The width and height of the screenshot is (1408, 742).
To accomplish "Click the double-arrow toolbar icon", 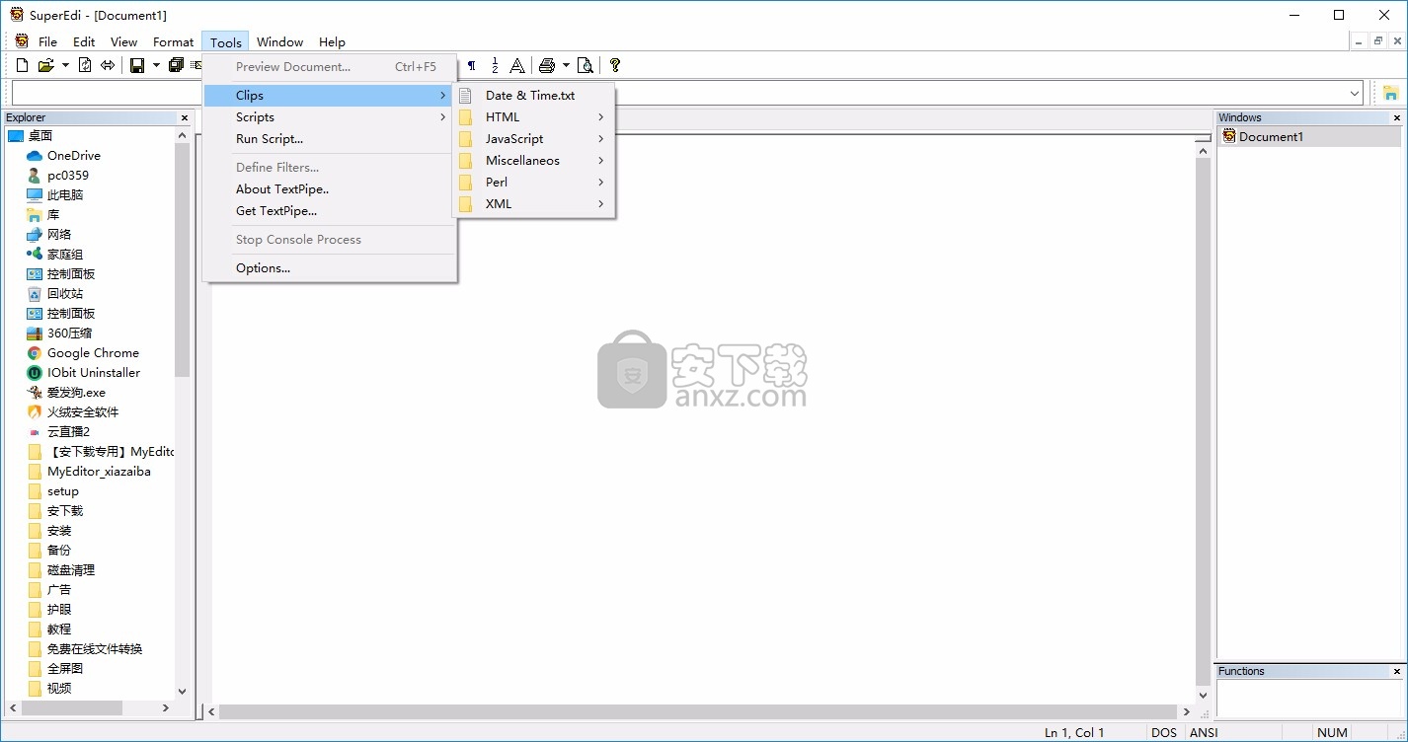I will click(x=108, y=65).
